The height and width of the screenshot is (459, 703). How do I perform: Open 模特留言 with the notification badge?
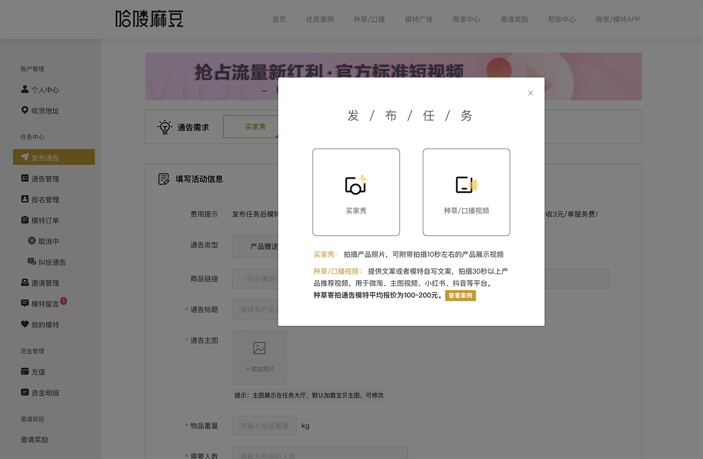click(24, 303)
